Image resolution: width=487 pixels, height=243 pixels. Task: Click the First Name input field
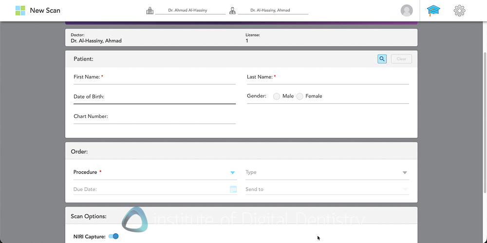tap(155, 78)
